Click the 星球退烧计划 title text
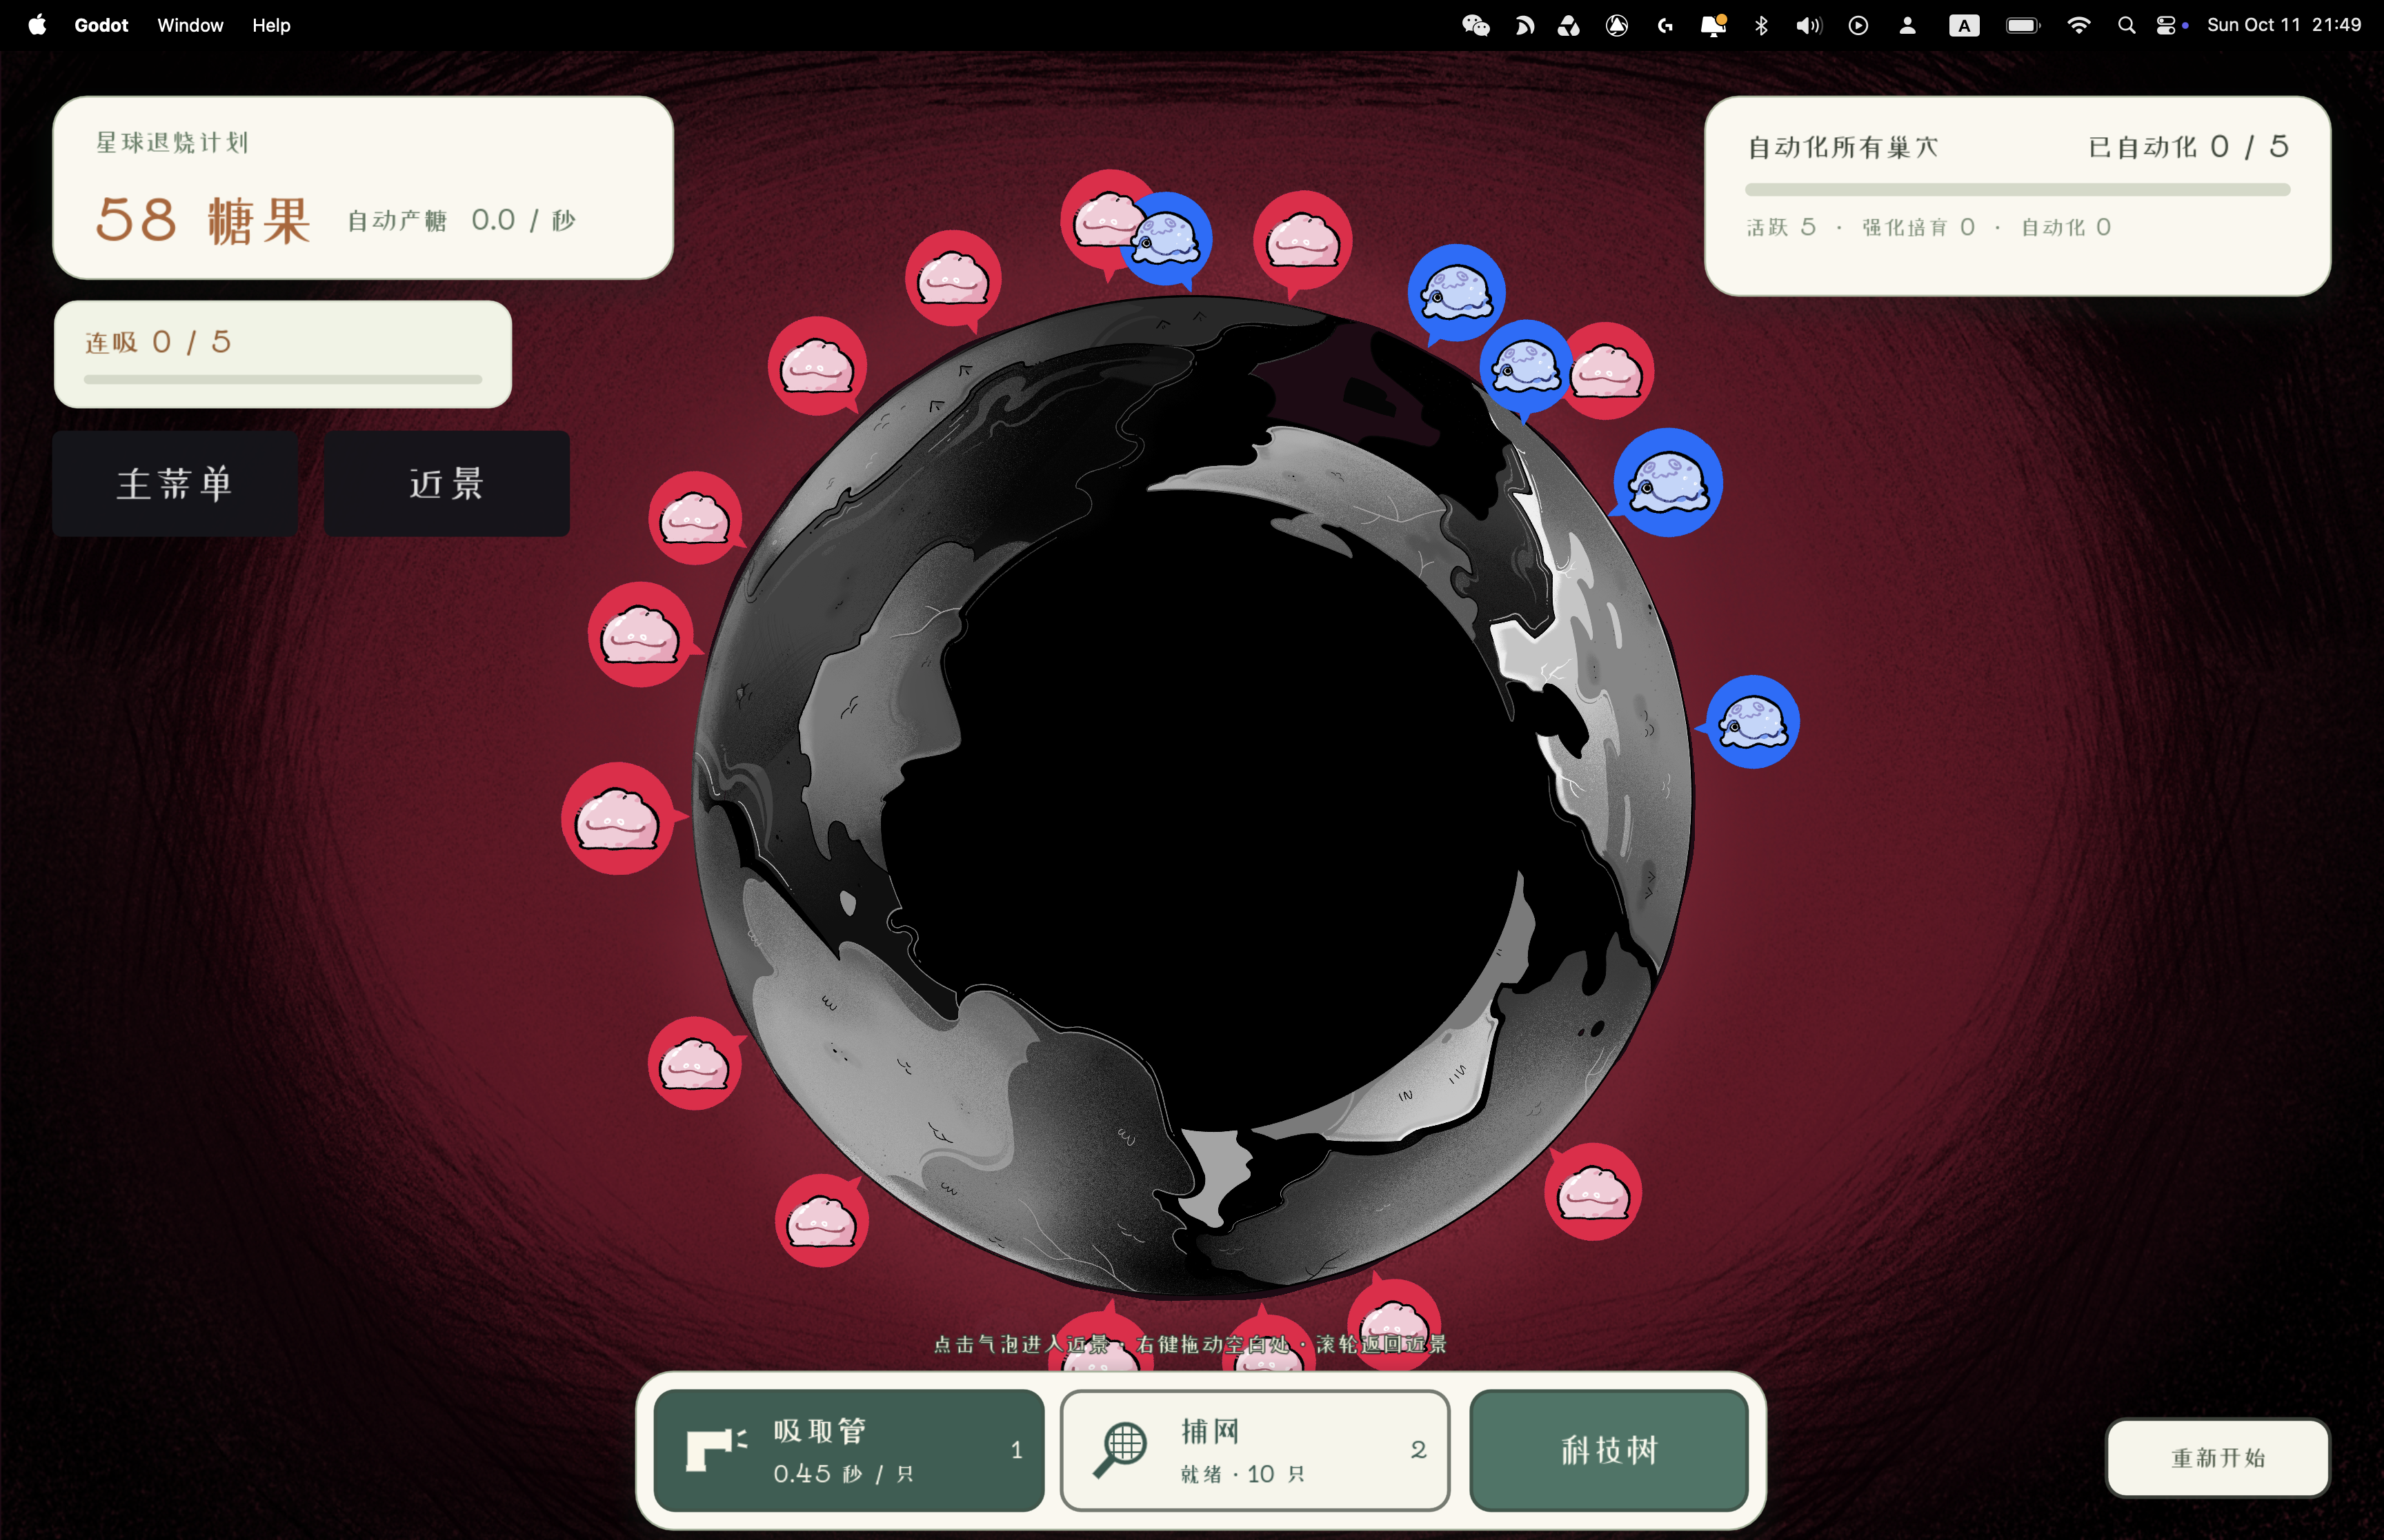The image size is (2384, 1540). tap(172, 142)
